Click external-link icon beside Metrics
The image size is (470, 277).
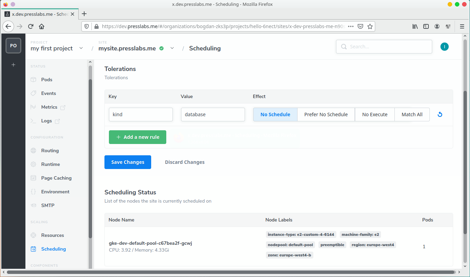[63, 107]
